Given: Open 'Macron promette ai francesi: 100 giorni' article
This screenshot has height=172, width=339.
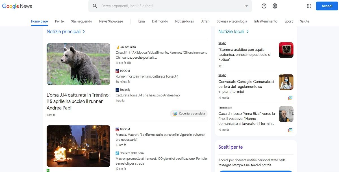Looking at the screenshot, I should click(x=161, y=161).
